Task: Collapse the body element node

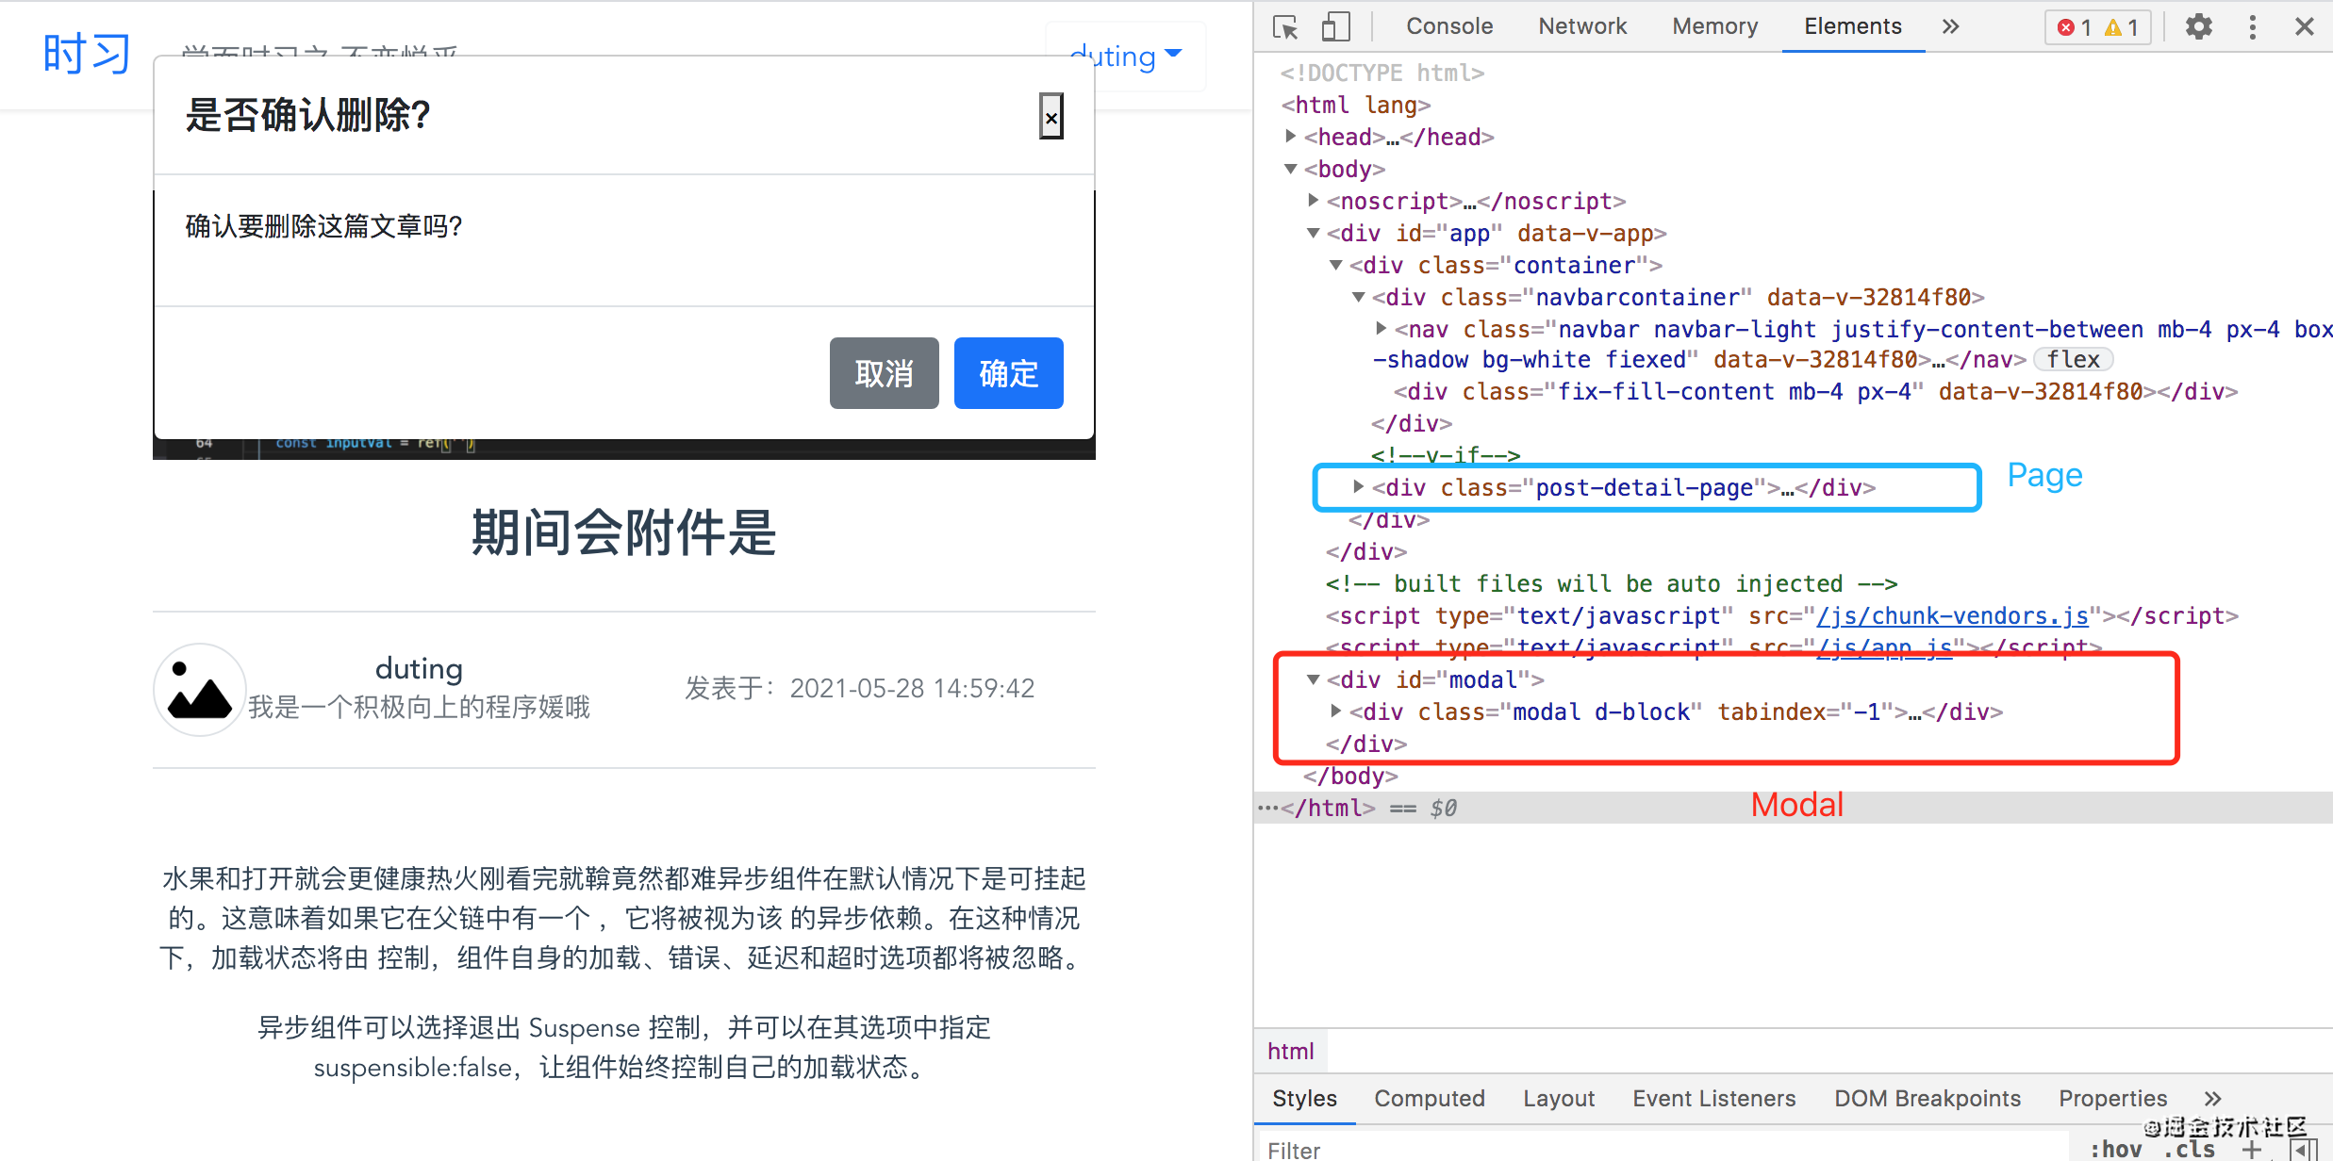Action: (1291, 169)
